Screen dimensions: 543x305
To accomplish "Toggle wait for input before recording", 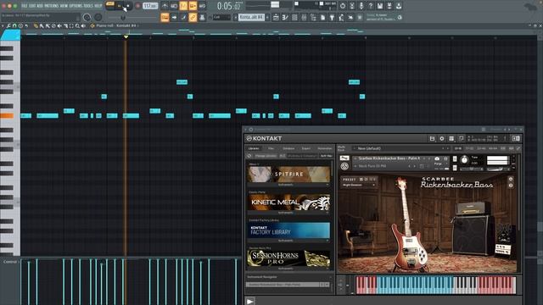I will (174, 6).
